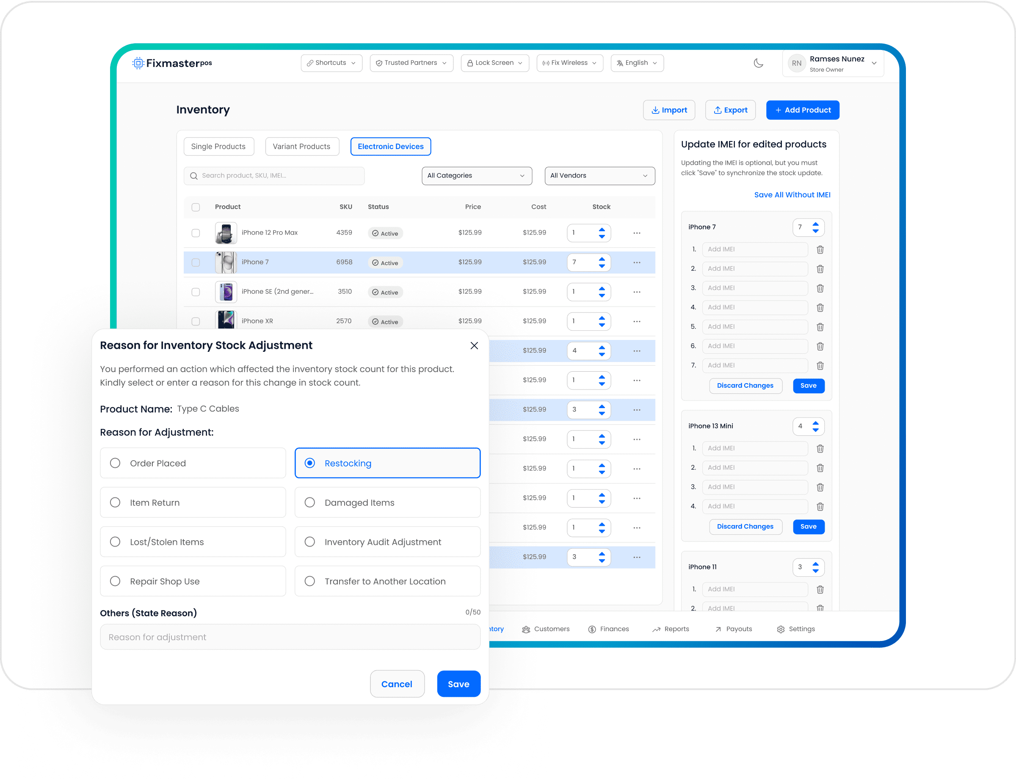Click the iPhone SE product thumbnail
The width and height of the screenshot is (1016, 779).
pos(226,292)
